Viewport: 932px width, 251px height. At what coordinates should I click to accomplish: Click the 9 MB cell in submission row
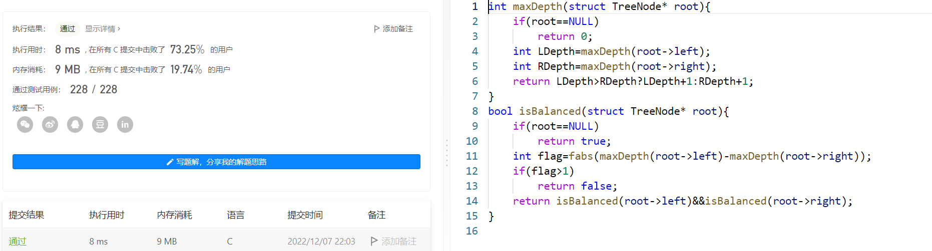pos(167,242)
